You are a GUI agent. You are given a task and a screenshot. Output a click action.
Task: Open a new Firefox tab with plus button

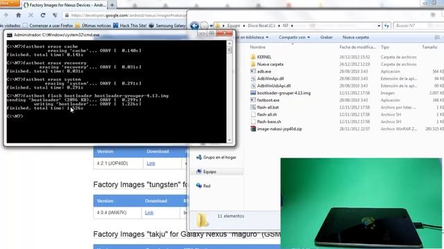coord(112,5)
